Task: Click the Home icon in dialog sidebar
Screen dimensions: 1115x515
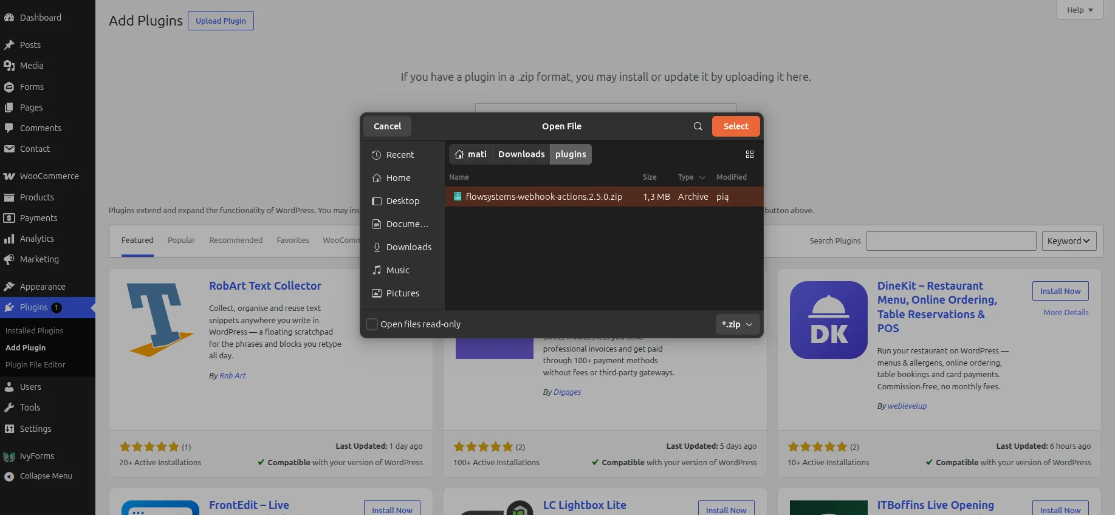Action: click(x=377, y=178)
